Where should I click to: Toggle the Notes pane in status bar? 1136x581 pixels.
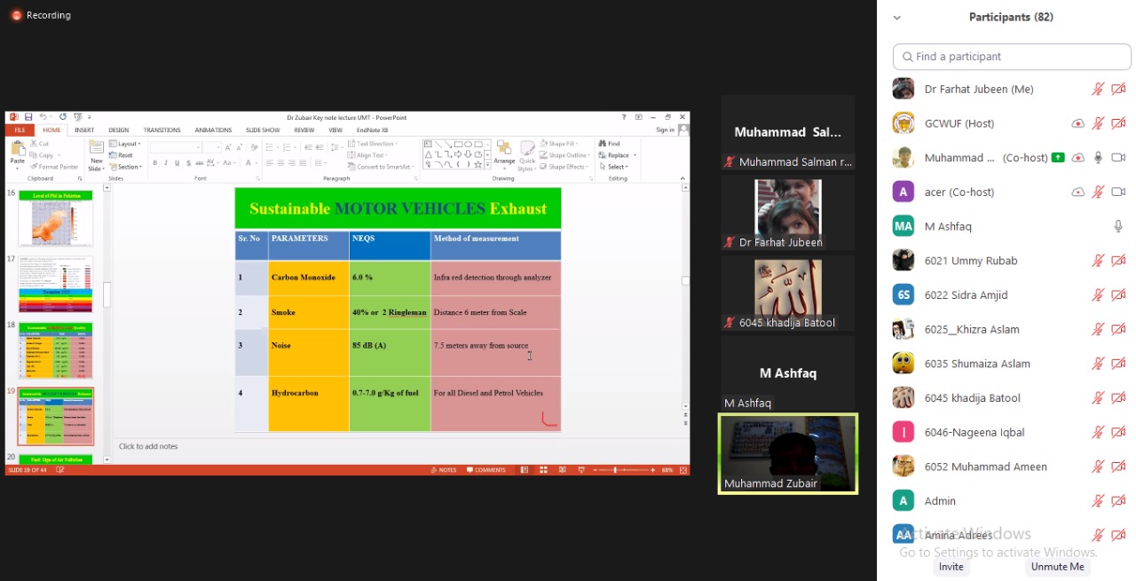click(443, 470)
